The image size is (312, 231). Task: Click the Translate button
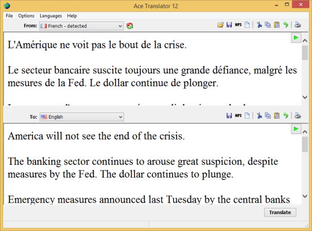(x=280, y=213)
